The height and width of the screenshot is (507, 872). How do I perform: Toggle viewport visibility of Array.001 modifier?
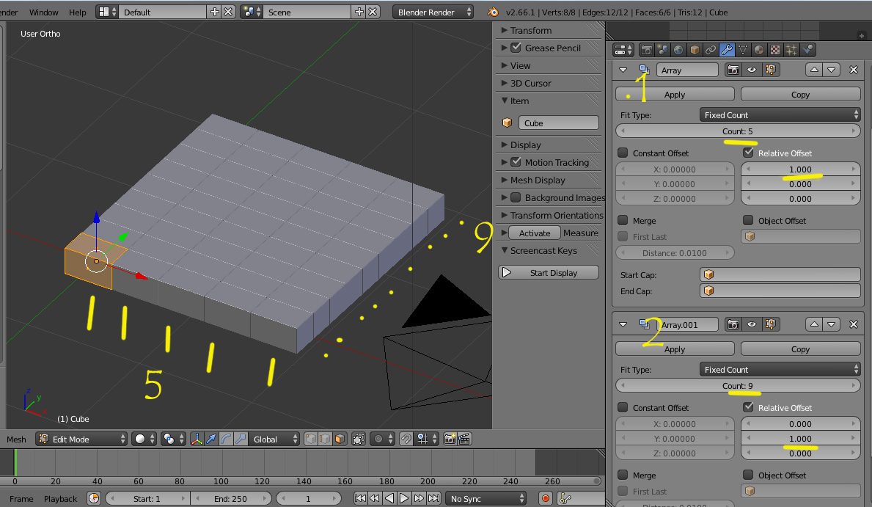click(751, 324)
